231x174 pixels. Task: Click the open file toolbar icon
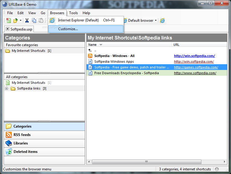click(x=15, y=21)
